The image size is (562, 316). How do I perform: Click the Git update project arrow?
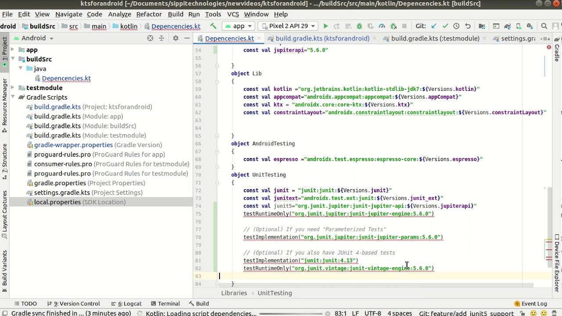point(434,26)
